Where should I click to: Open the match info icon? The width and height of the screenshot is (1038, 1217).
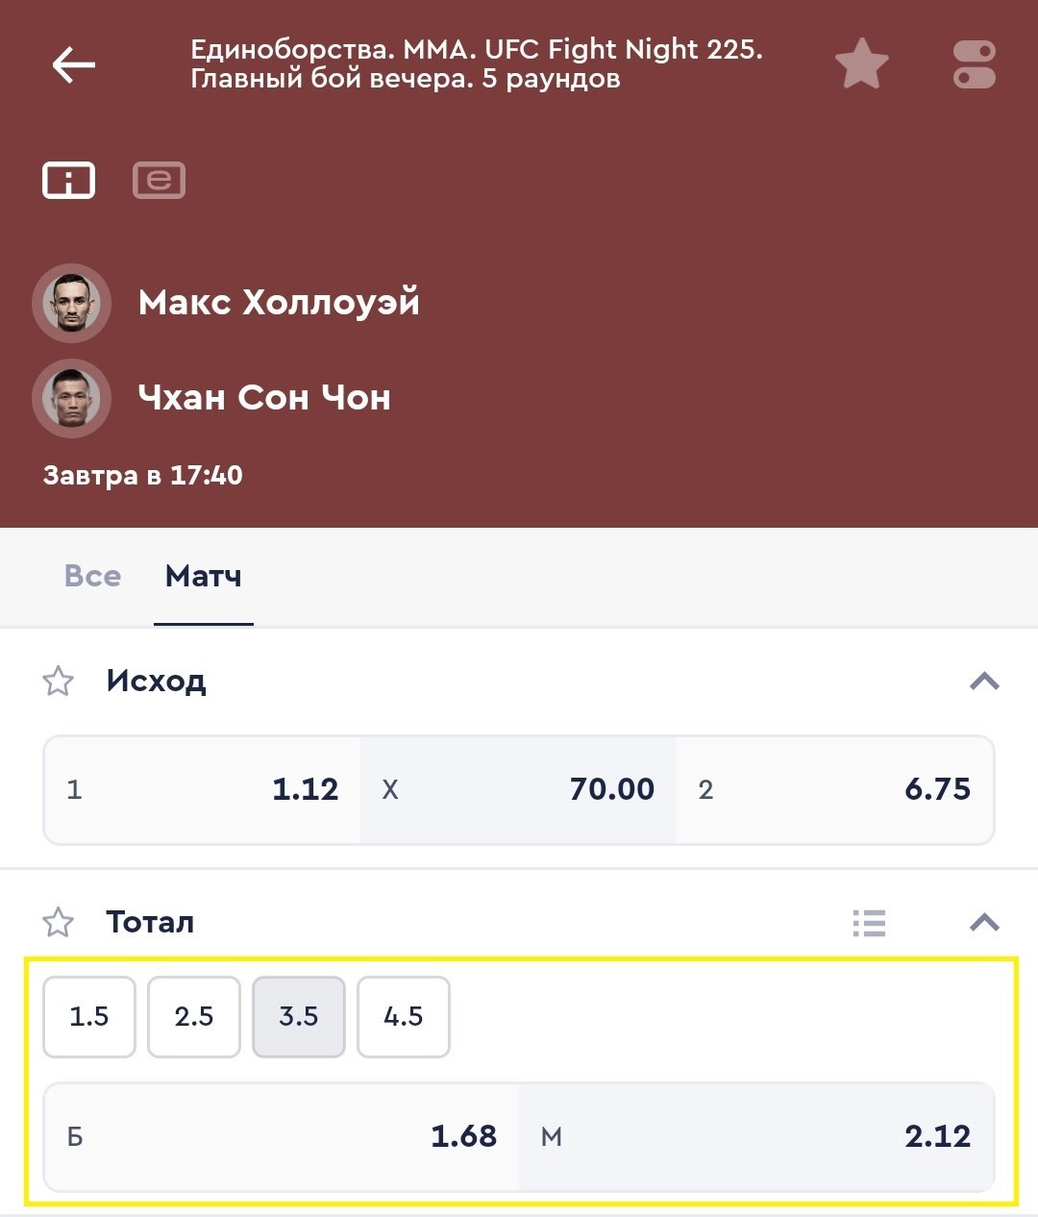(68, 180)
